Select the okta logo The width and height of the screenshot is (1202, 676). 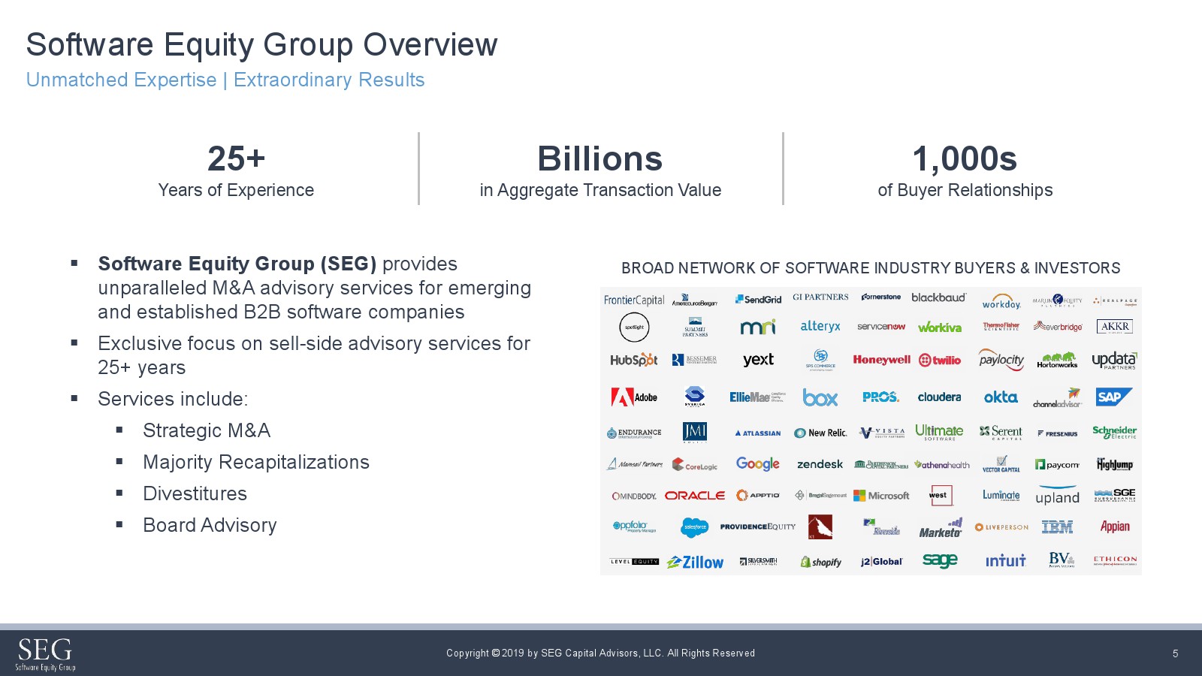(x=1001, y=397)
